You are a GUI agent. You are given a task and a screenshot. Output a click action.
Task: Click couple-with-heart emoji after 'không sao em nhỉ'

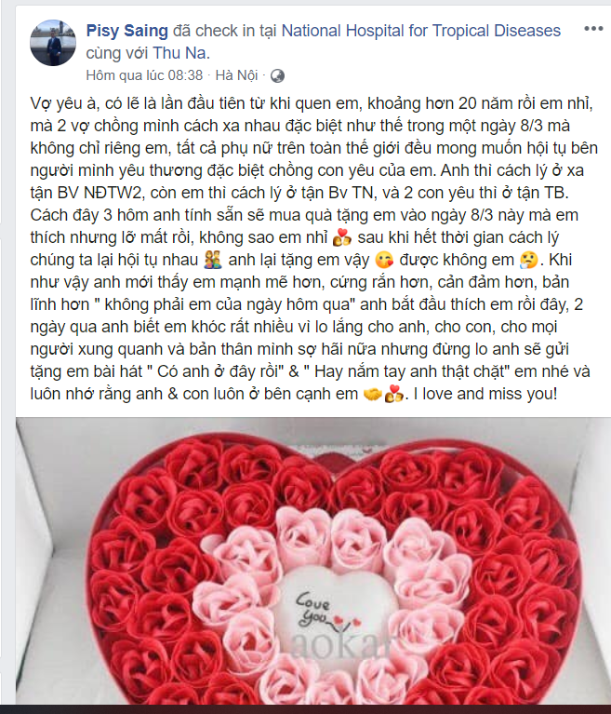coord(342,237)
